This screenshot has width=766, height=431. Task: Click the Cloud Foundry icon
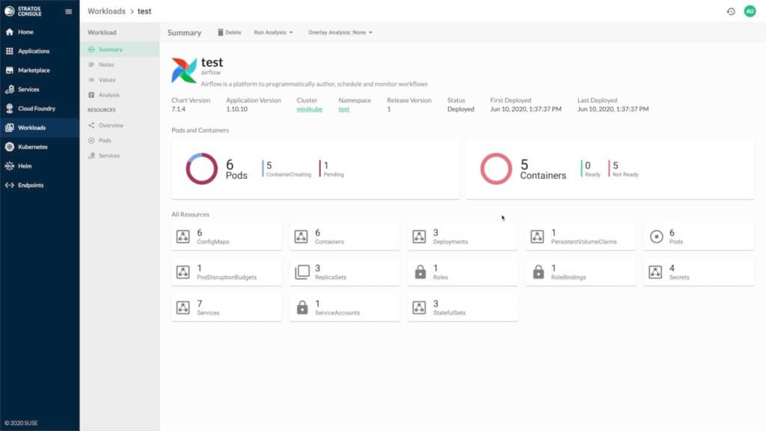[x=9, y=108]
